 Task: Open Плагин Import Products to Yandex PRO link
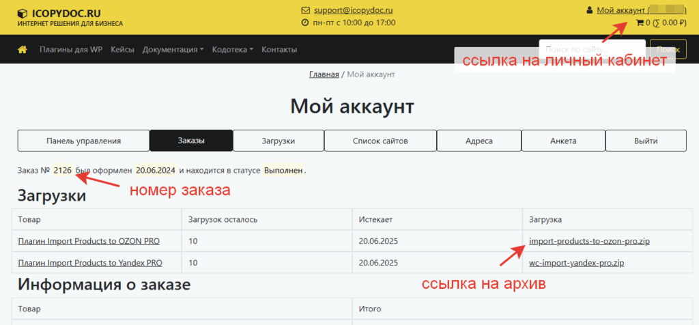[90, 263]
